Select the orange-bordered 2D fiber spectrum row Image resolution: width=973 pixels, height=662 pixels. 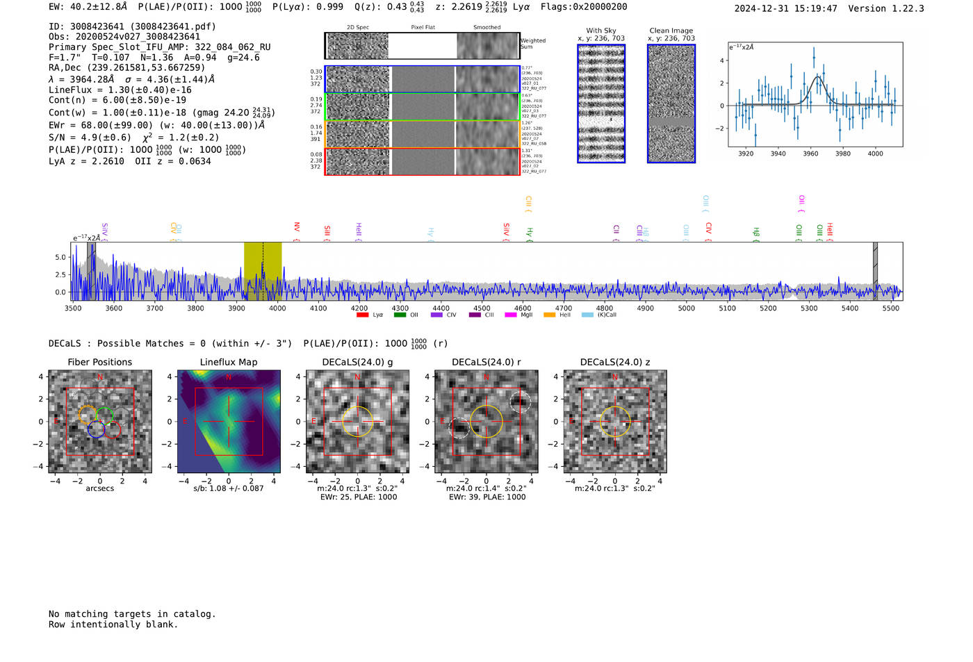click(x=422, y=134)
